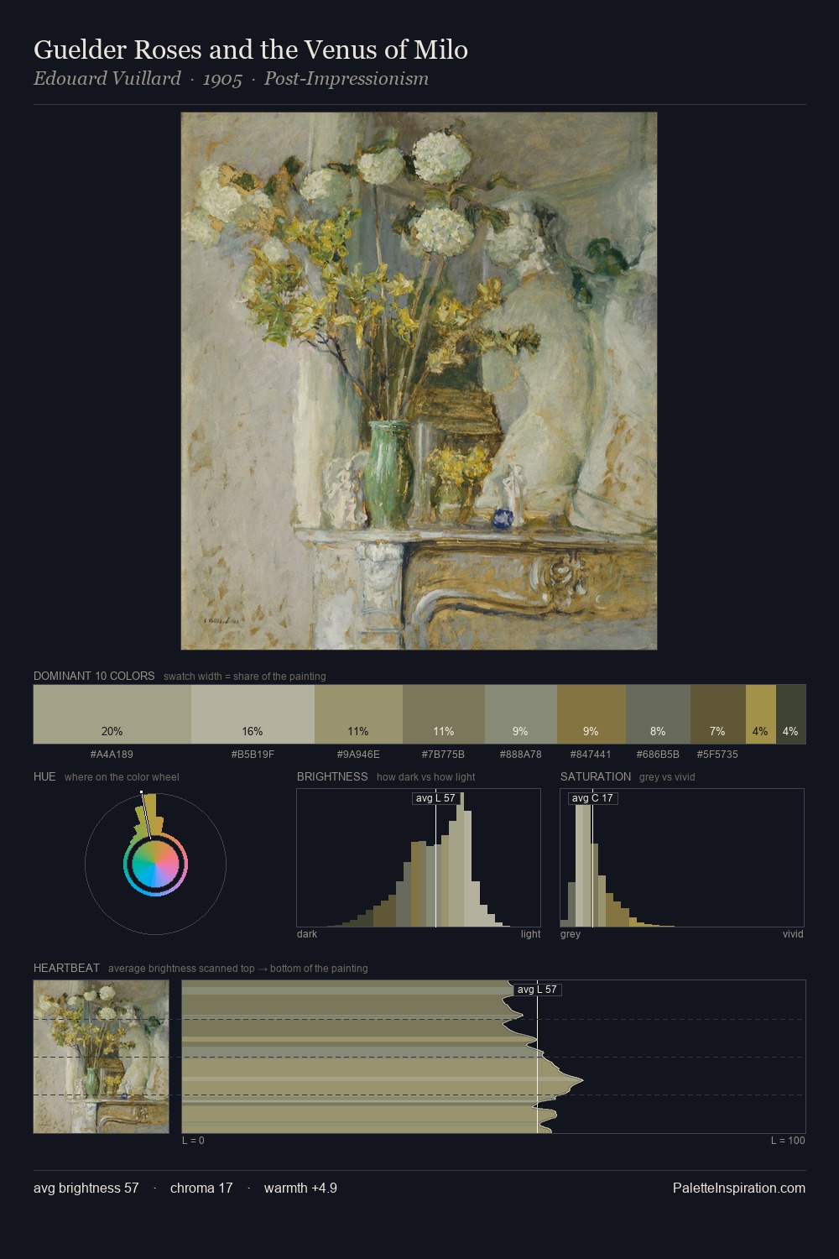This screenshot has height=1259, width=839.
Task: Click the #B5B19F hex label
Action: (x=253, y=755)
